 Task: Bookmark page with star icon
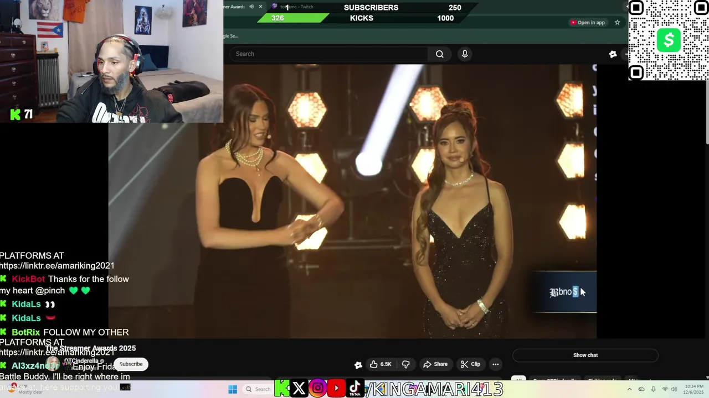tap(617, 23)
